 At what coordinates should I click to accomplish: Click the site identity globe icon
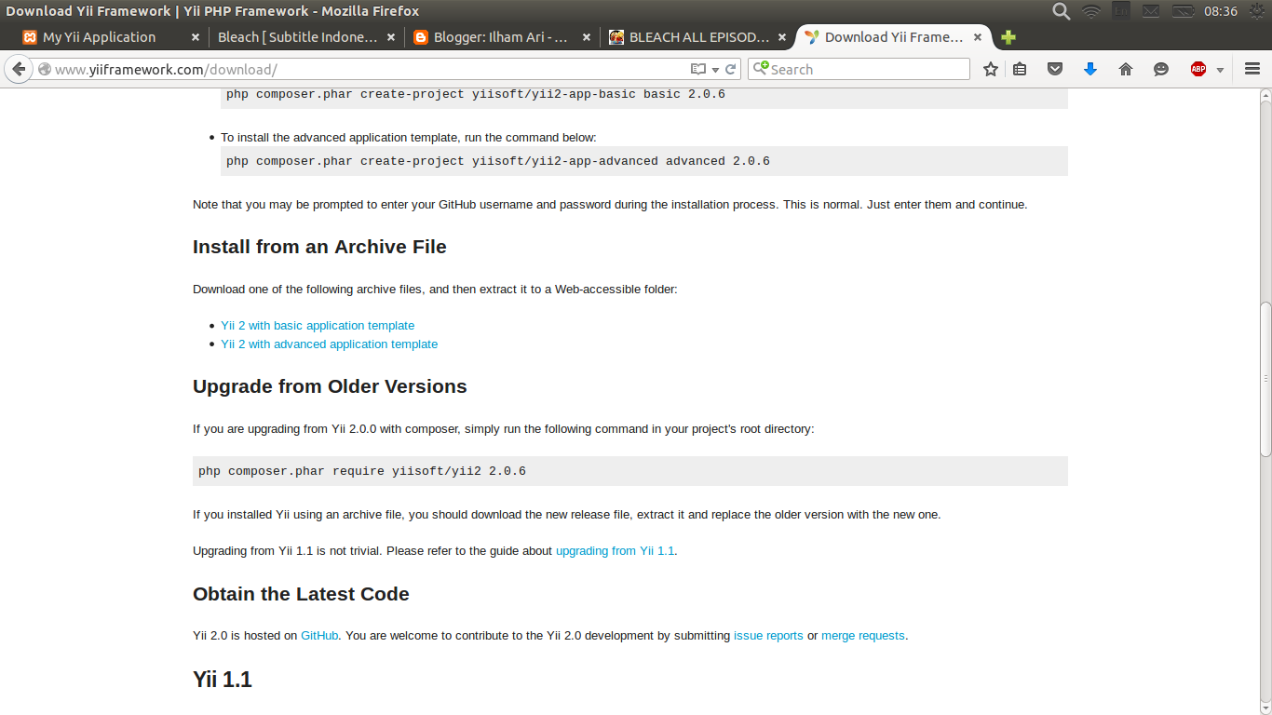44,70
